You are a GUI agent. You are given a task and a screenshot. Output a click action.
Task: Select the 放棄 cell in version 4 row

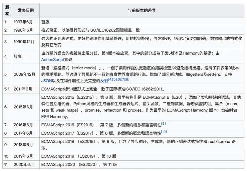(x=26, y=56)
